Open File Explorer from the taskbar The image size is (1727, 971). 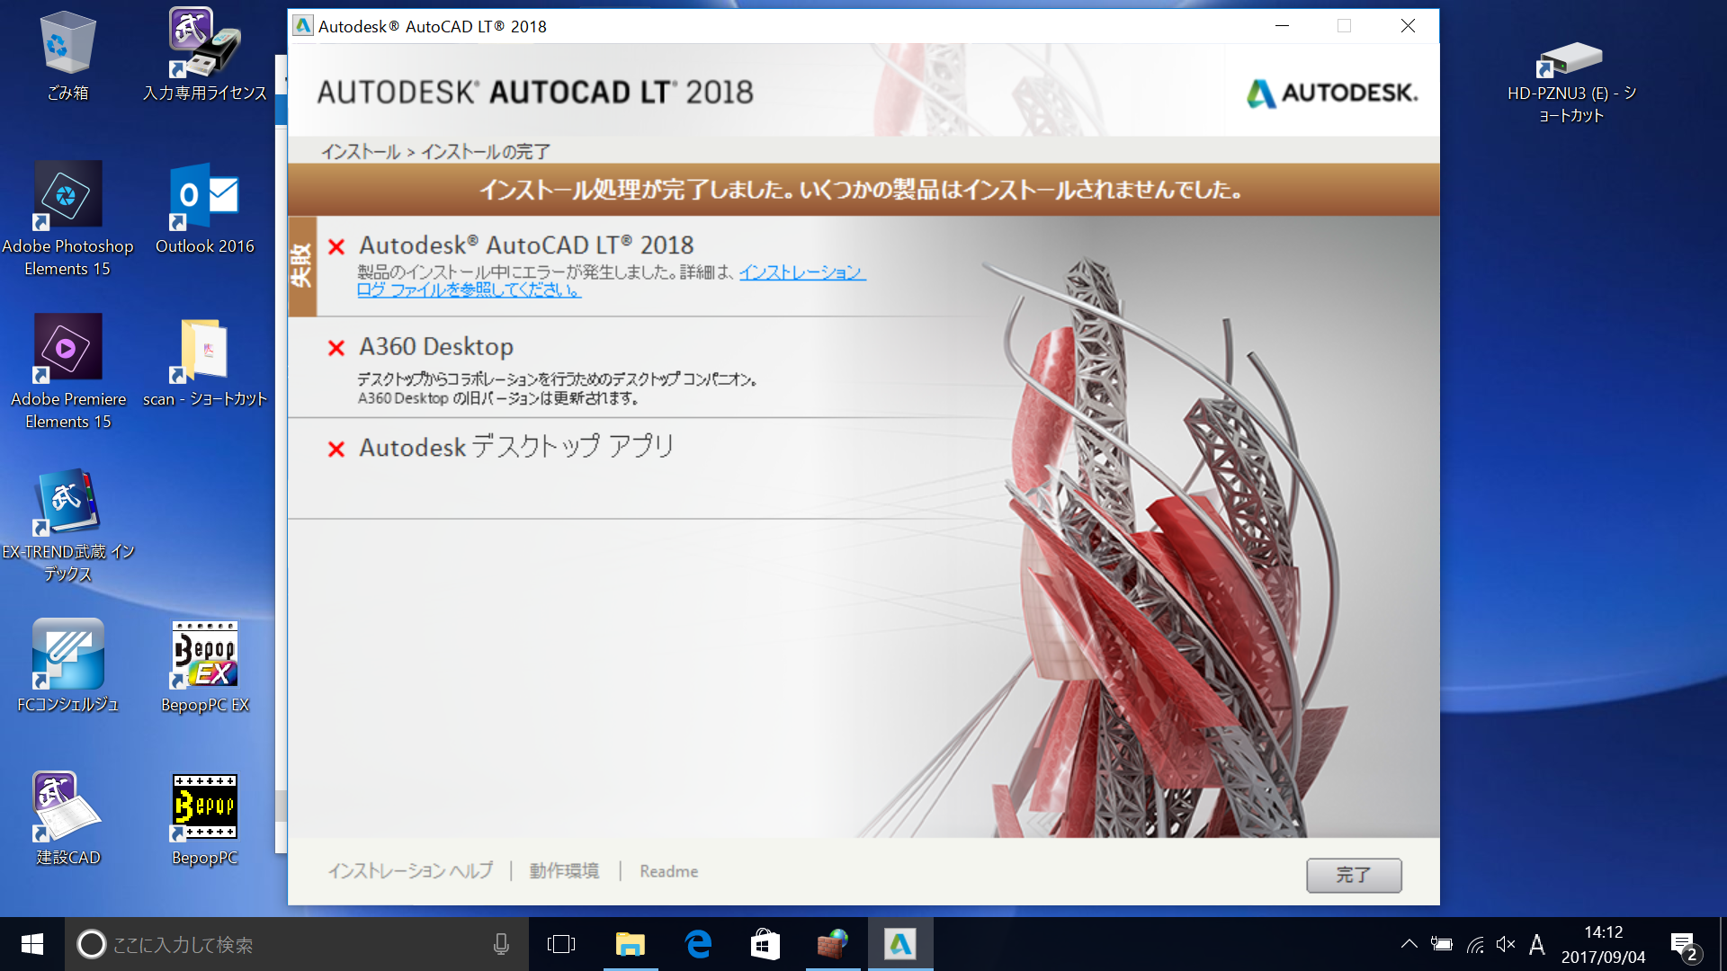pos(631,944)
